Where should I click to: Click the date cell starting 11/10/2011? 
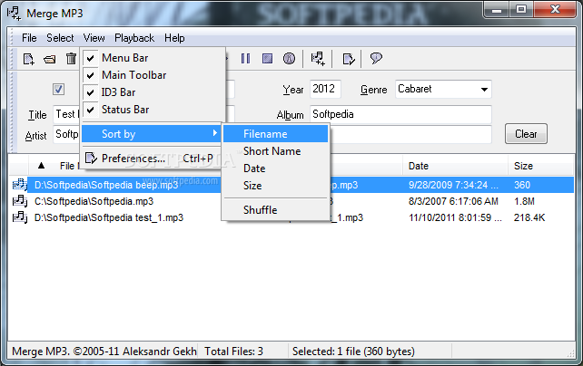point(455,217)
